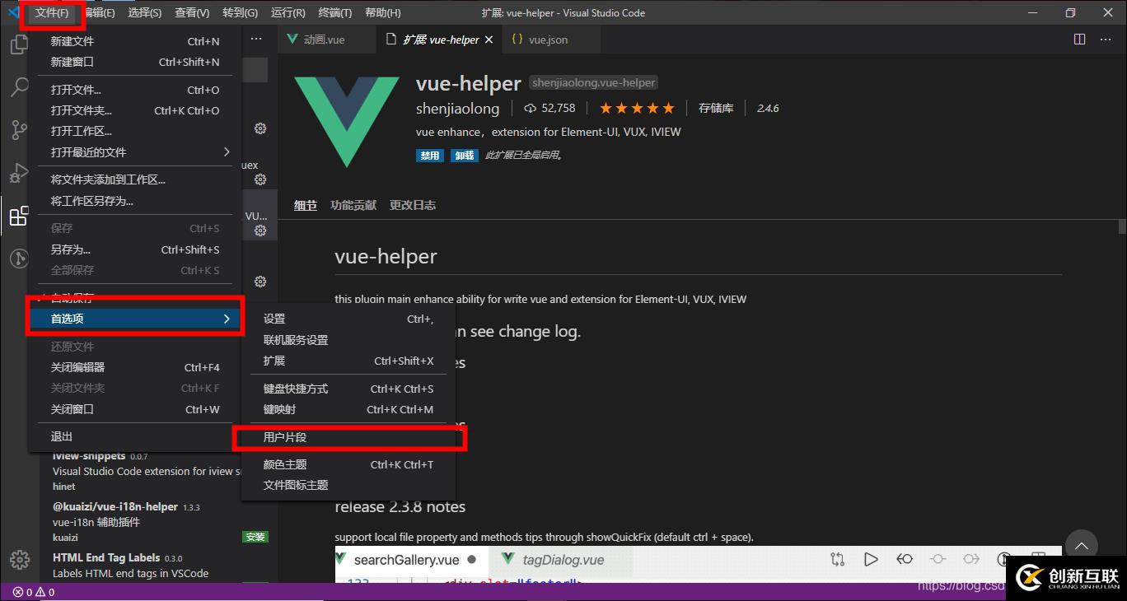Choose 文件图标主题 in the submenu
This screenshot has height=601, width=1127.
click(348, 485)
